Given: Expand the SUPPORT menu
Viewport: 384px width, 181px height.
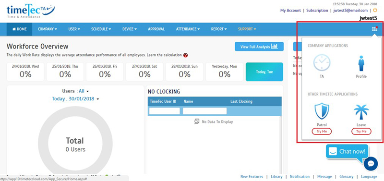Looking at the screenshot, I should click(247, 29).
